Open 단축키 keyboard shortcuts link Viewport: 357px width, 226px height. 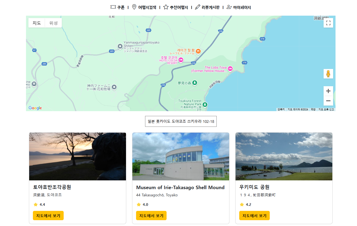pos(281,110)
